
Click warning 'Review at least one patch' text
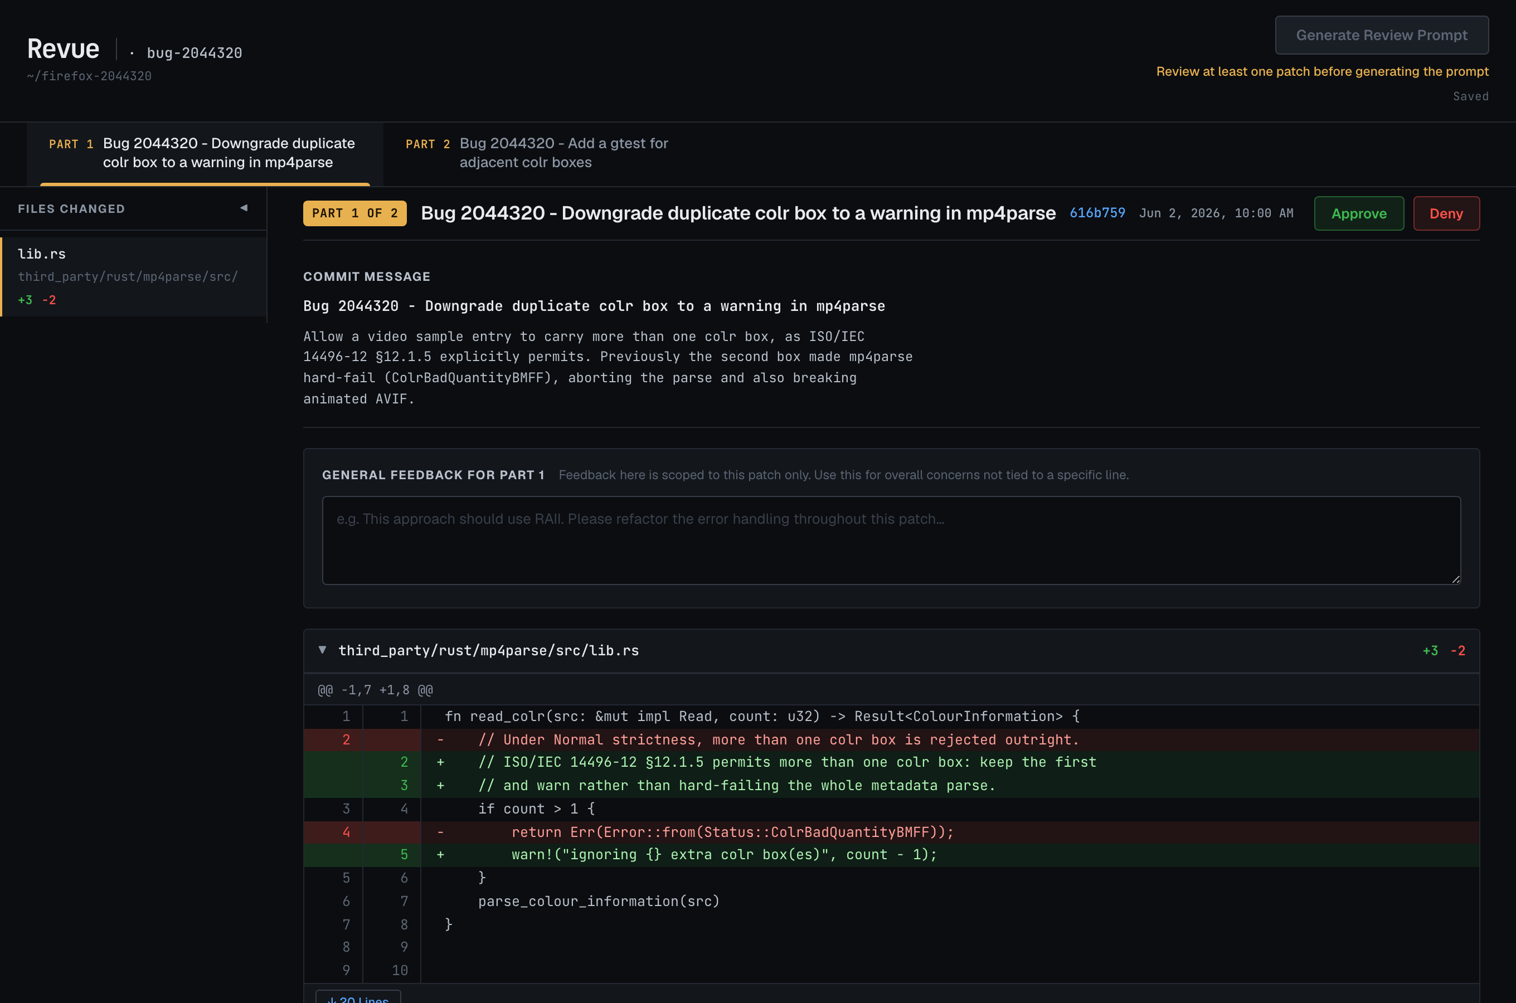(1321, 72)
